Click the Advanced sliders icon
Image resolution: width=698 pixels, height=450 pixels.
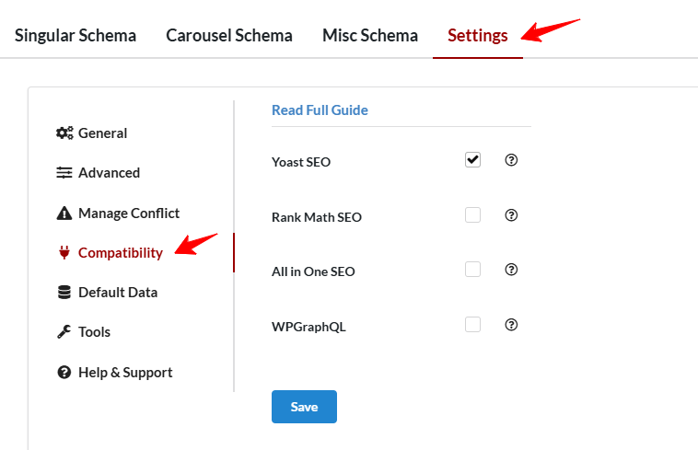point(64,173)
